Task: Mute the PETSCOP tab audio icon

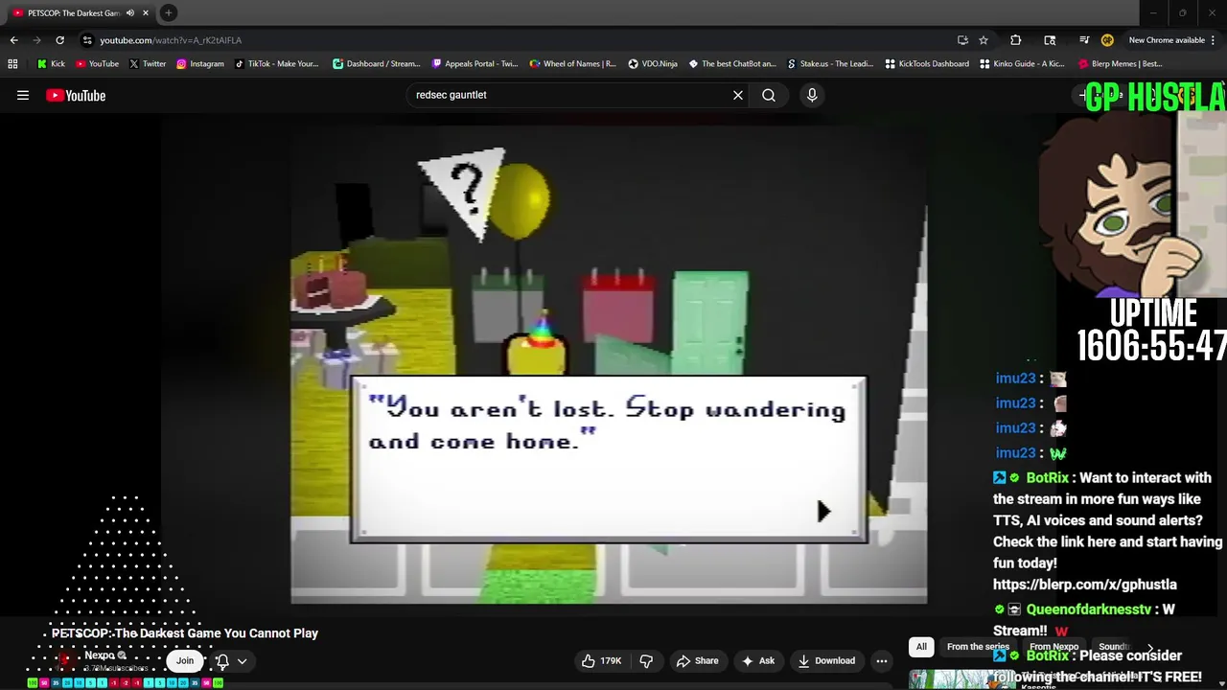Action: (130, 13)
